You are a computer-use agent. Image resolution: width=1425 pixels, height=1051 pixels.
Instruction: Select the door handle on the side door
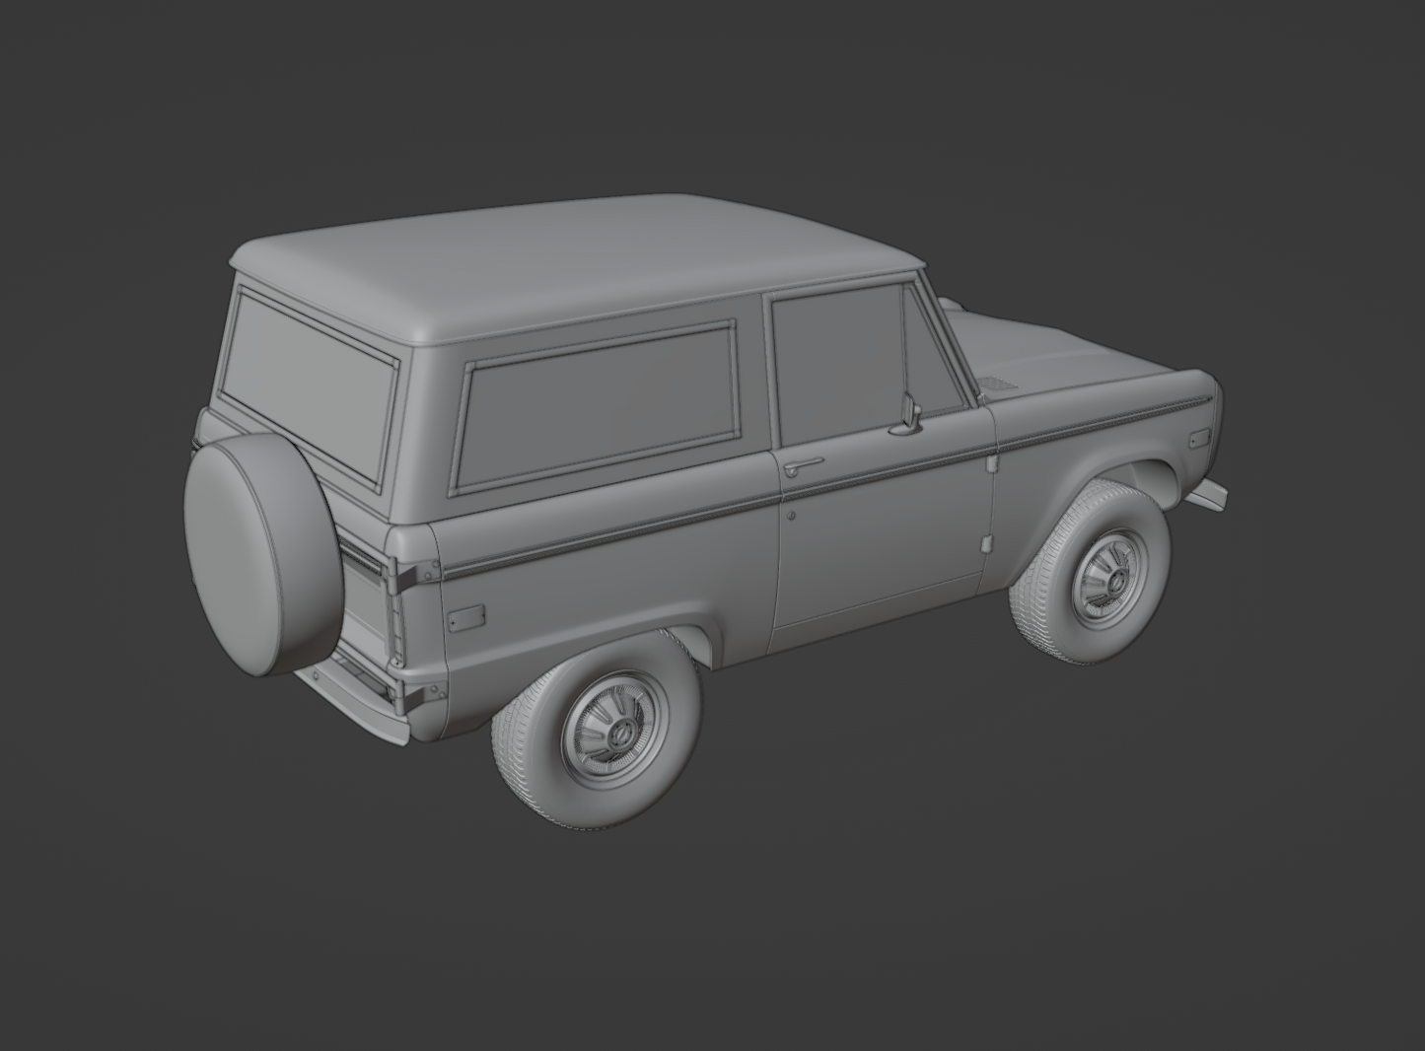[804, 464]
